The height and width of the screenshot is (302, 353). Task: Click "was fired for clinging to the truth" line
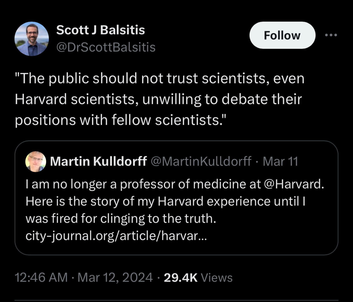click(x=121, y=219)
